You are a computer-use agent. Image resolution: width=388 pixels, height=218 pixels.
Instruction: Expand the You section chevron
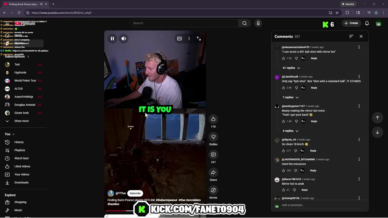pyautogui.click(x=14, y=134)
